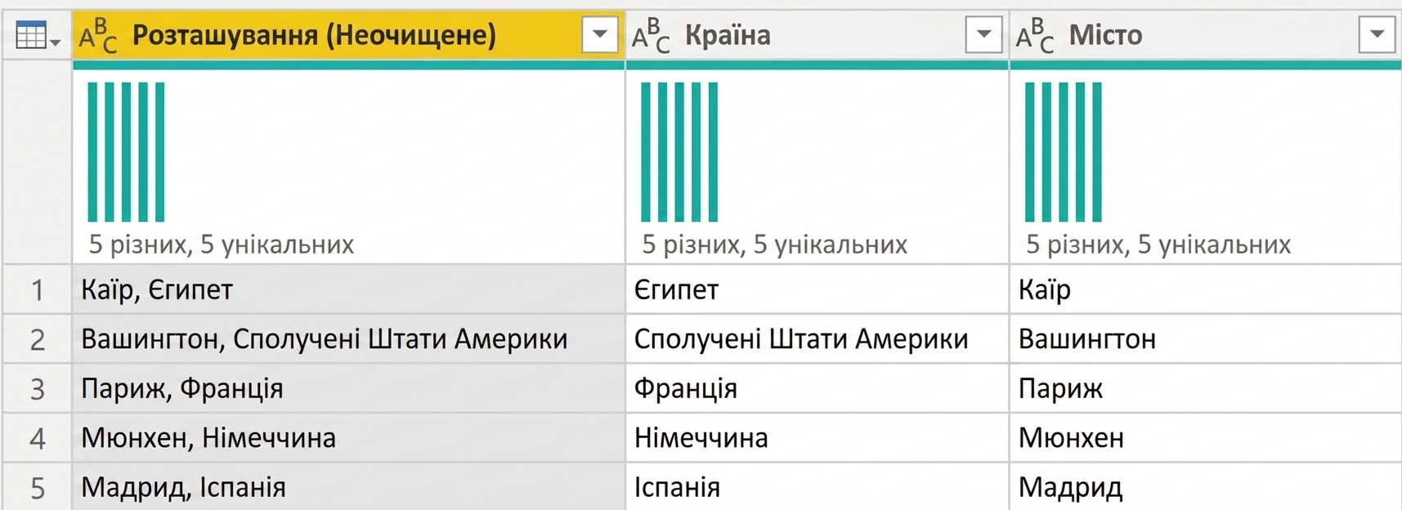This screenshot has height=510, width=1402.
Task: Click Країна cell 'Іспанія'
Action: point(817,488)
